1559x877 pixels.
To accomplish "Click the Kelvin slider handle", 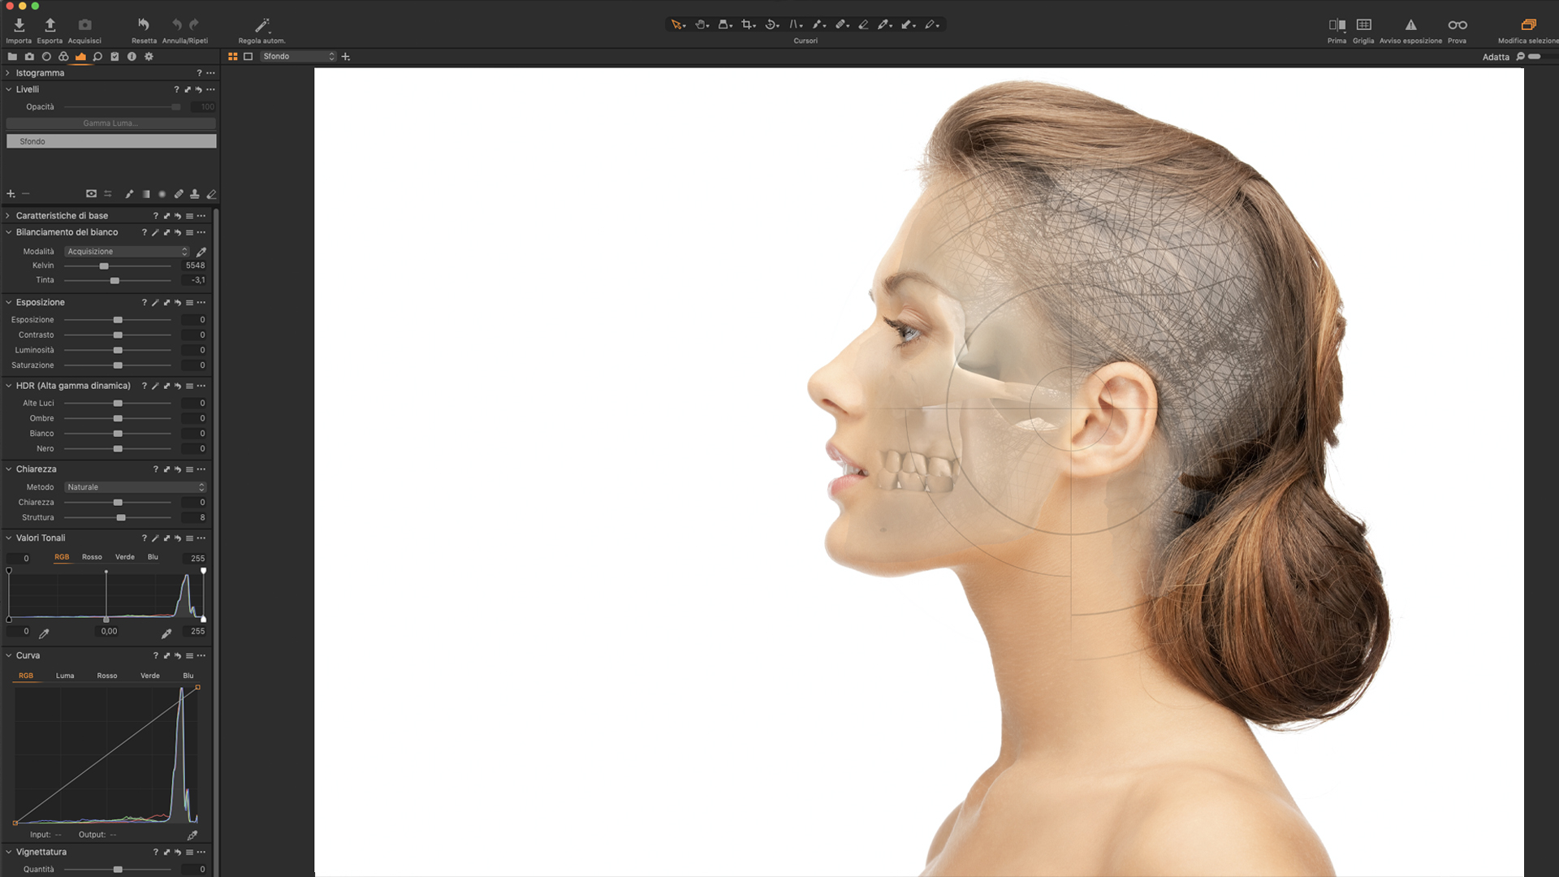I will (x=104, y=266).
